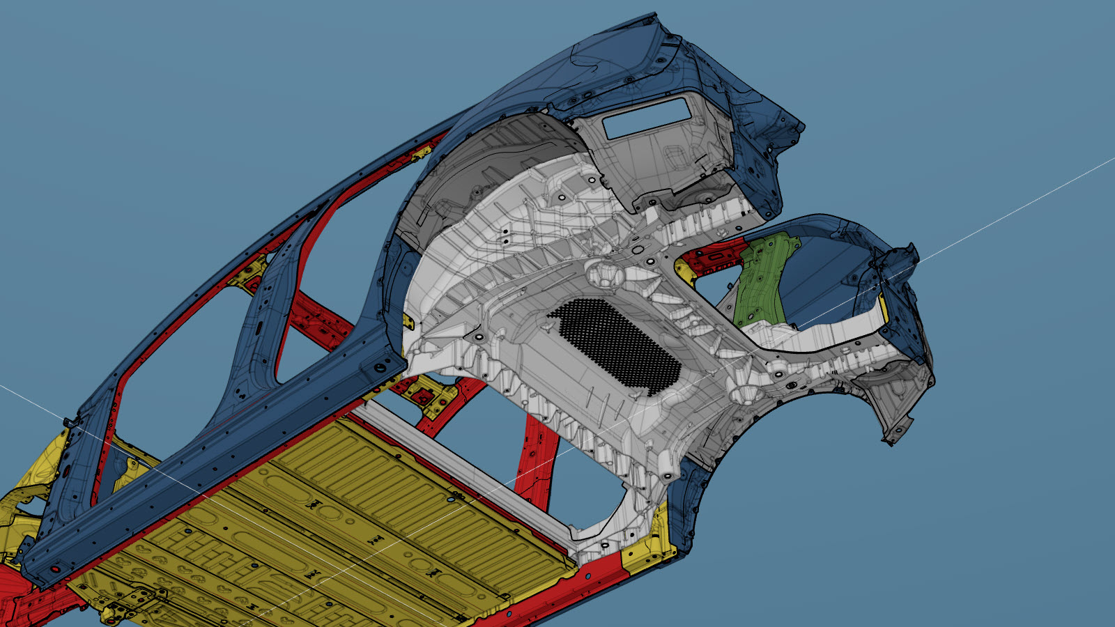The width and height of the screenshot is (1115, 627).
Task: Click the rectangular cutout in the gray rear panel
Action: pos(647,117)
